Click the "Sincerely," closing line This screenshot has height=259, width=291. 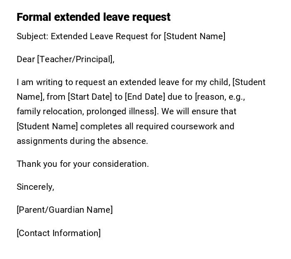[x=35, y=187]
